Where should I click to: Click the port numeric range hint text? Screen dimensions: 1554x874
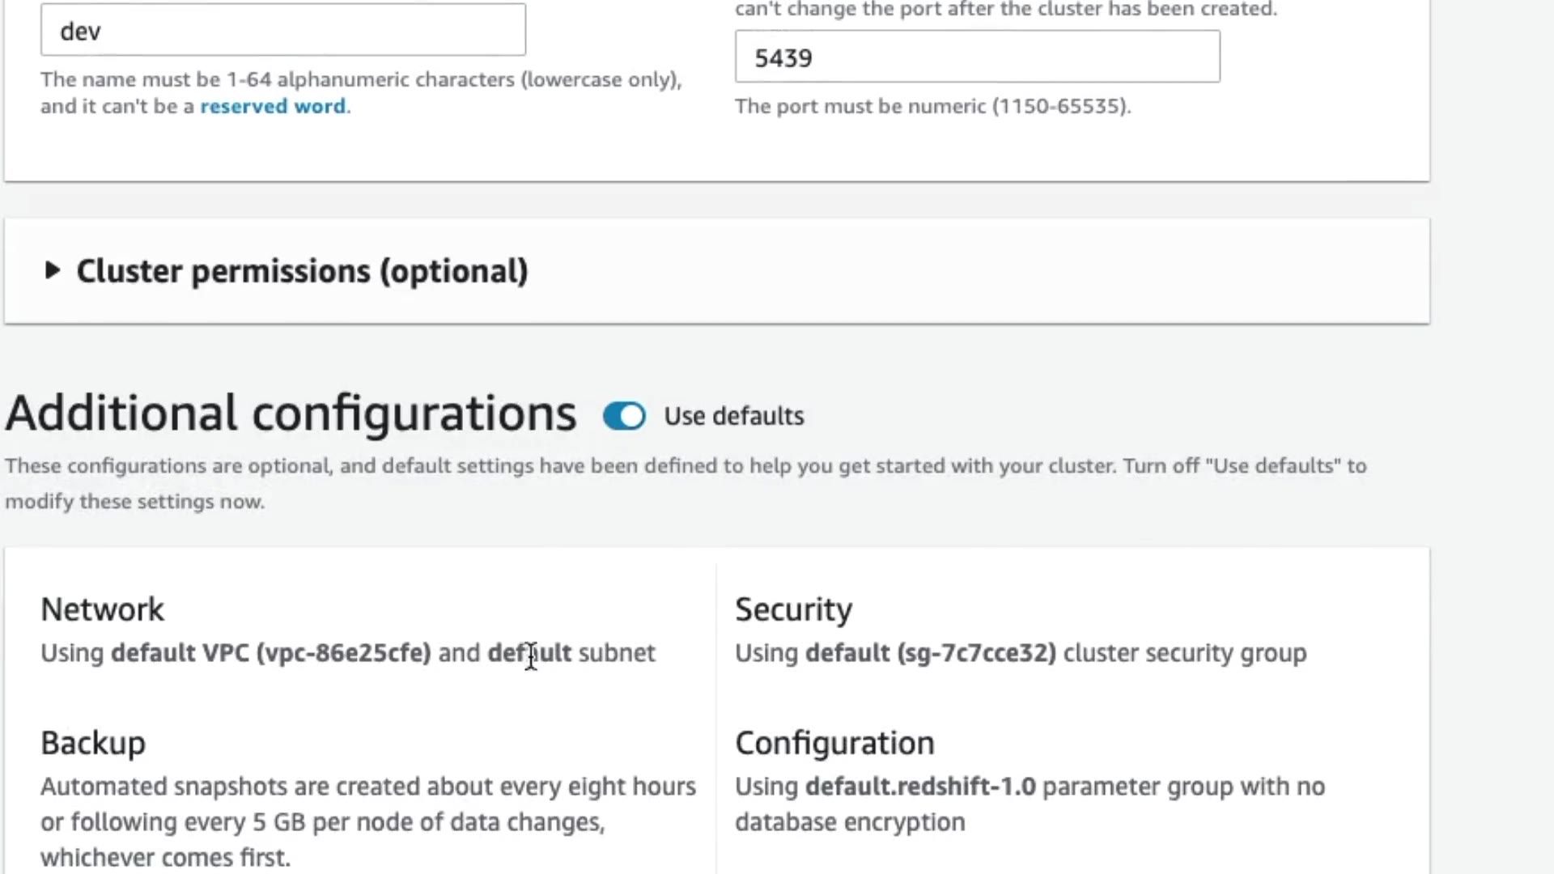click(932, 106)
